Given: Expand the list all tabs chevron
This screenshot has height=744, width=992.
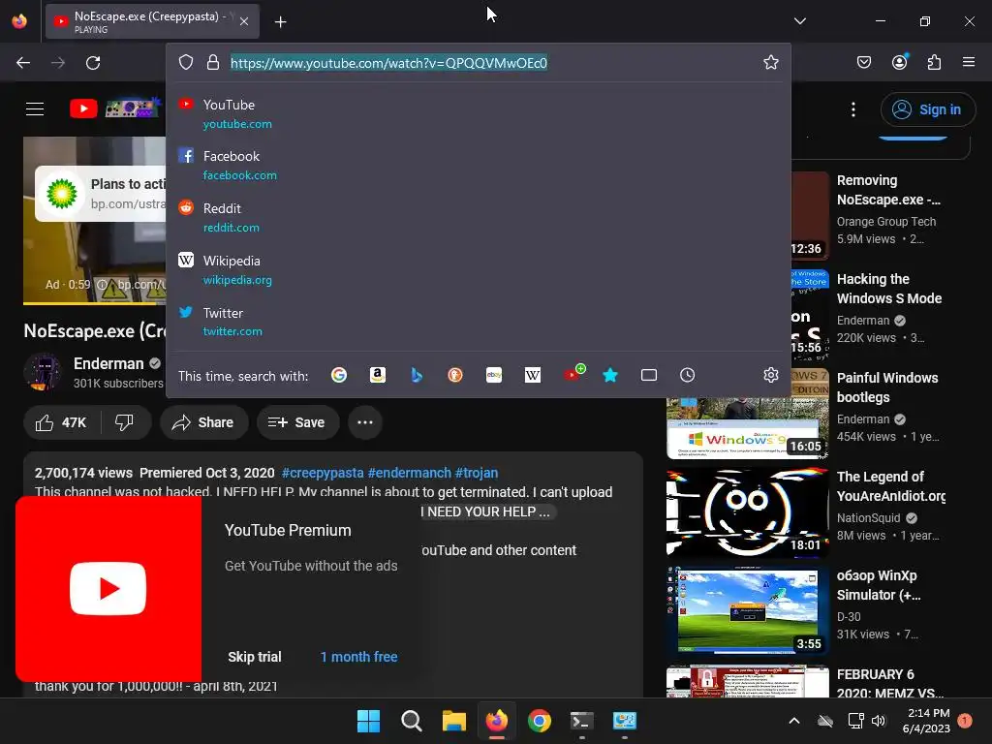Looking at the screenshot, I should click(x=799, y=21).
